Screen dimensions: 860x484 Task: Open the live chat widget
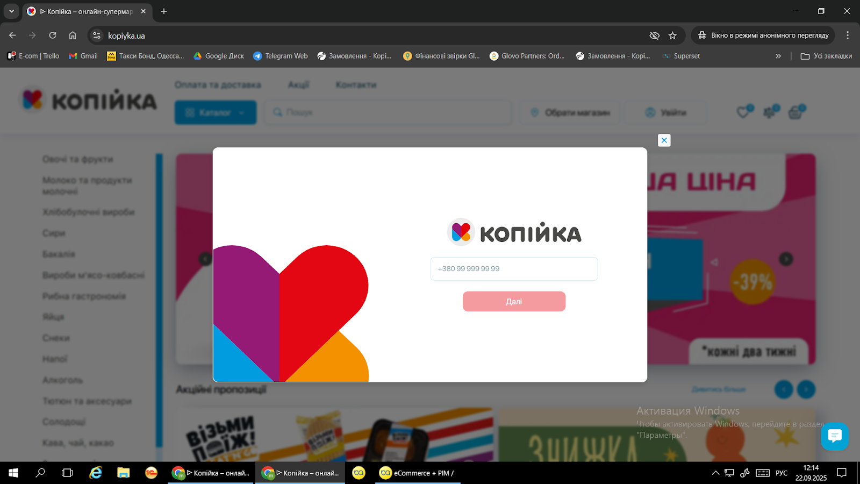[834, 436]
